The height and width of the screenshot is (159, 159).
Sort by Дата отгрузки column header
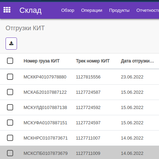pos(138,61)
